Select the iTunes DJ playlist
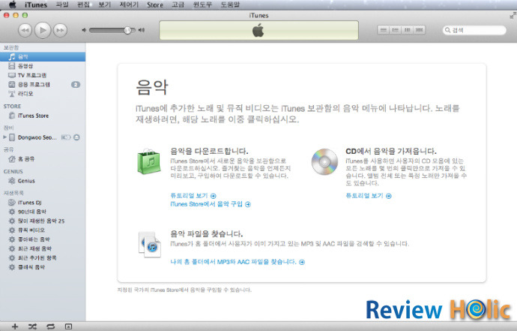The width and height of the screenshot is (517, 331). [43, 203]
